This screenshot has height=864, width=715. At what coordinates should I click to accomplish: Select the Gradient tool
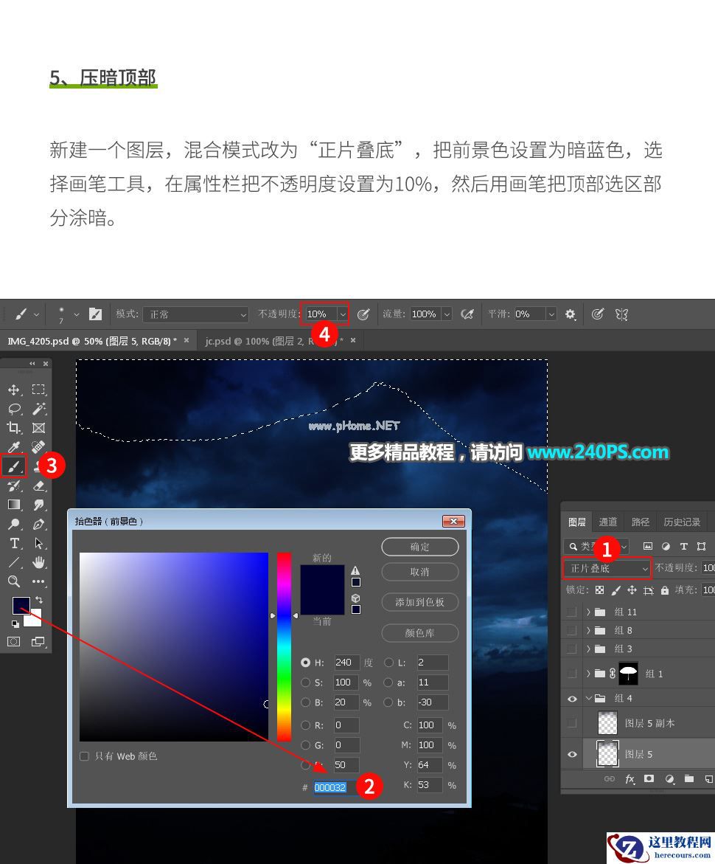(x=15, y=504)
